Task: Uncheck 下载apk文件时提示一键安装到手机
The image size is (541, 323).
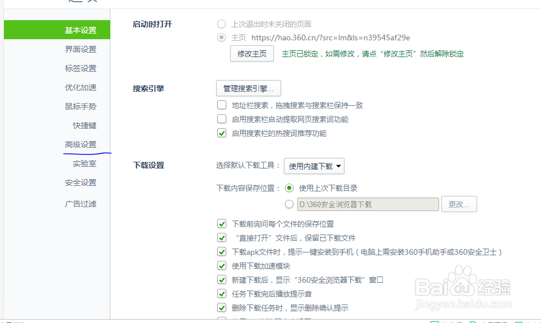Action: (222, 252)
